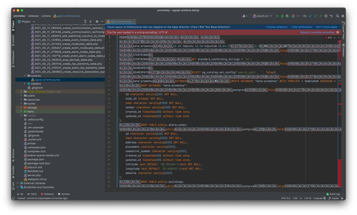Open Search Everywhere magnifier icon

337,16
